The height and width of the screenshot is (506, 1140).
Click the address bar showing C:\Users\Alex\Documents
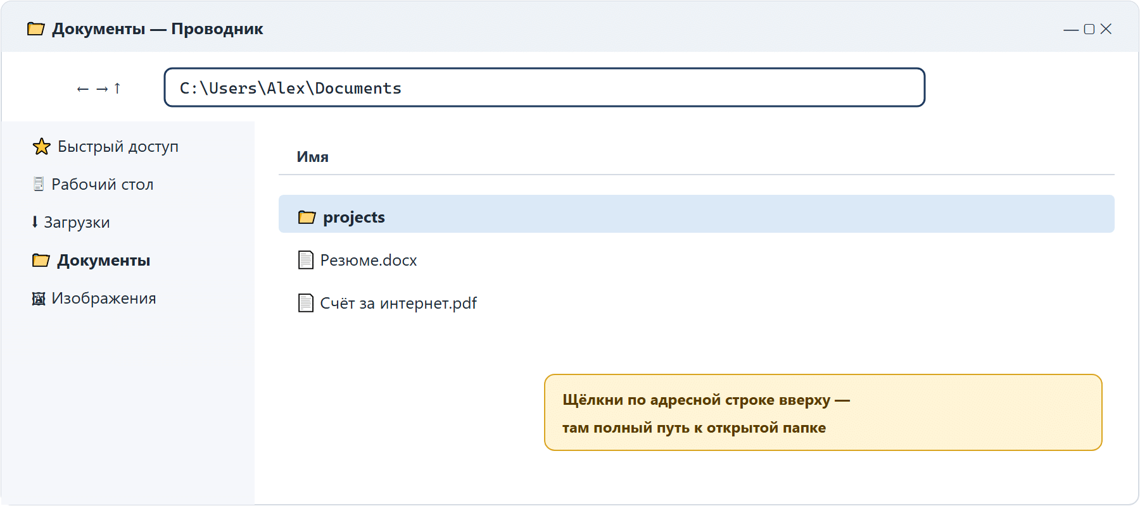[545, 87]
